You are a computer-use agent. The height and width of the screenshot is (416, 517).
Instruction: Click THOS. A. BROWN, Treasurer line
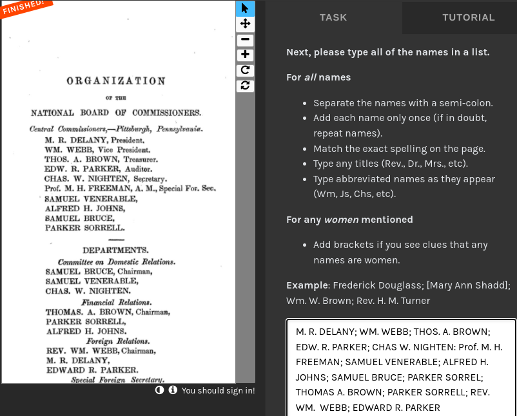[101, 160]
